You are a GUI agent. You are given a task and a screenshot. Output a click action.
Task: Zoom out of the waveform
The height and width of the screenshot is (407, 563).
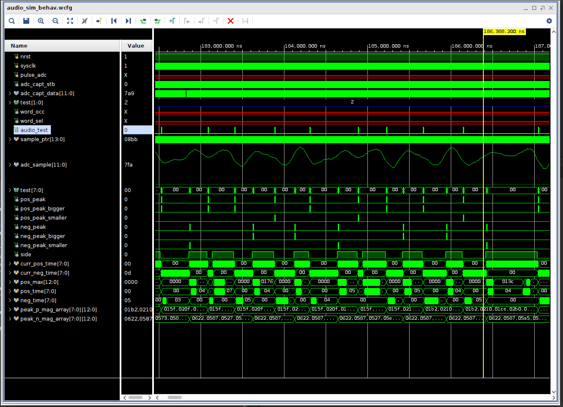click(x=55, y=21)
